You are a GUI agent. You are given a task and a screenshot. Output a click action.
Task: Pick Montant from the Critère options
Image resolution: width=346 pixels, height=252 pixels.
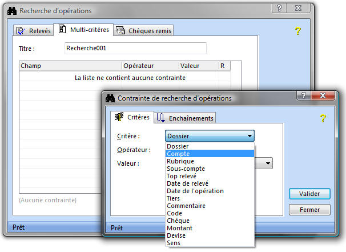[x=179, y=228]
